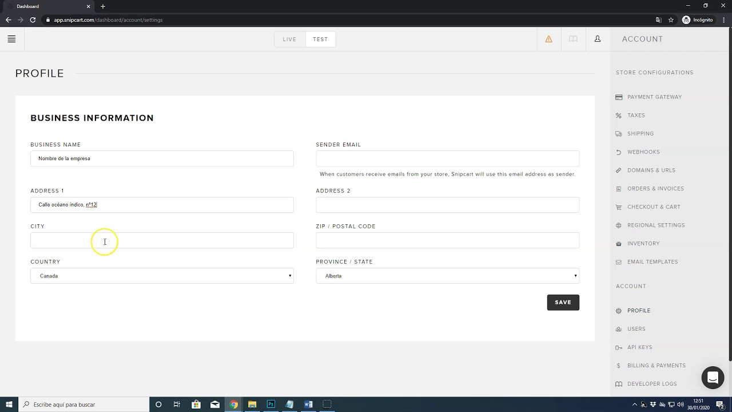The image size is (732, 412).
Task: Open the Chrome three-dot menu
Action: coord(723,19)
